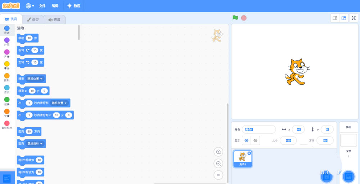The height and width of the screenshot is (184, 360).
Task: Click the workspace vertical scrollbar
Action: (228, 142)
